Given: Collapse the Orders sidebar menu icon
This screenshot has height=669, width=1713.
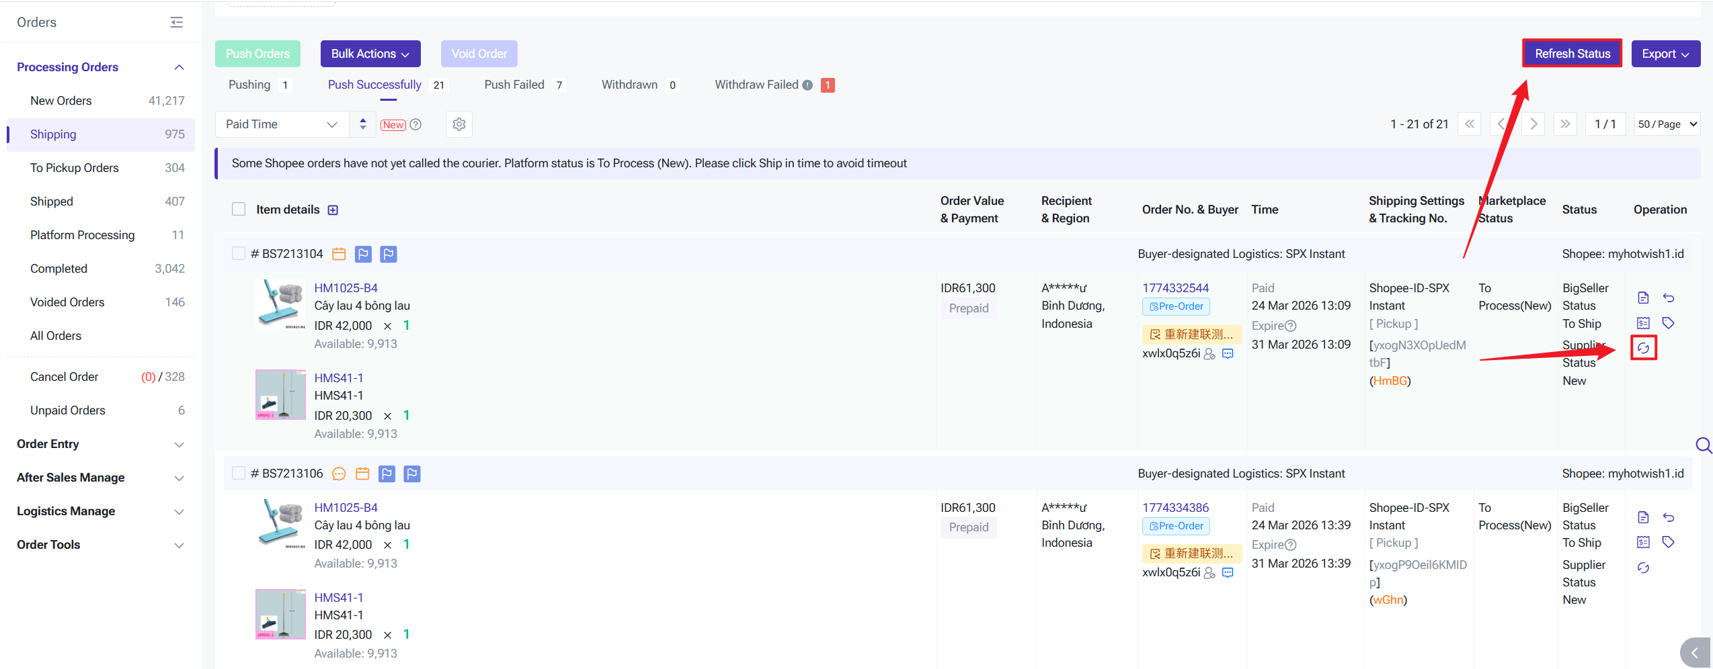Looking at the screenshot, I should pos(176,22).
